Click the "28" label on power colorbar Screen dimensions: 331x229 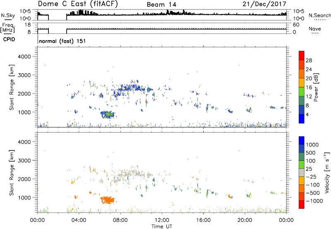tap(309, 60)
